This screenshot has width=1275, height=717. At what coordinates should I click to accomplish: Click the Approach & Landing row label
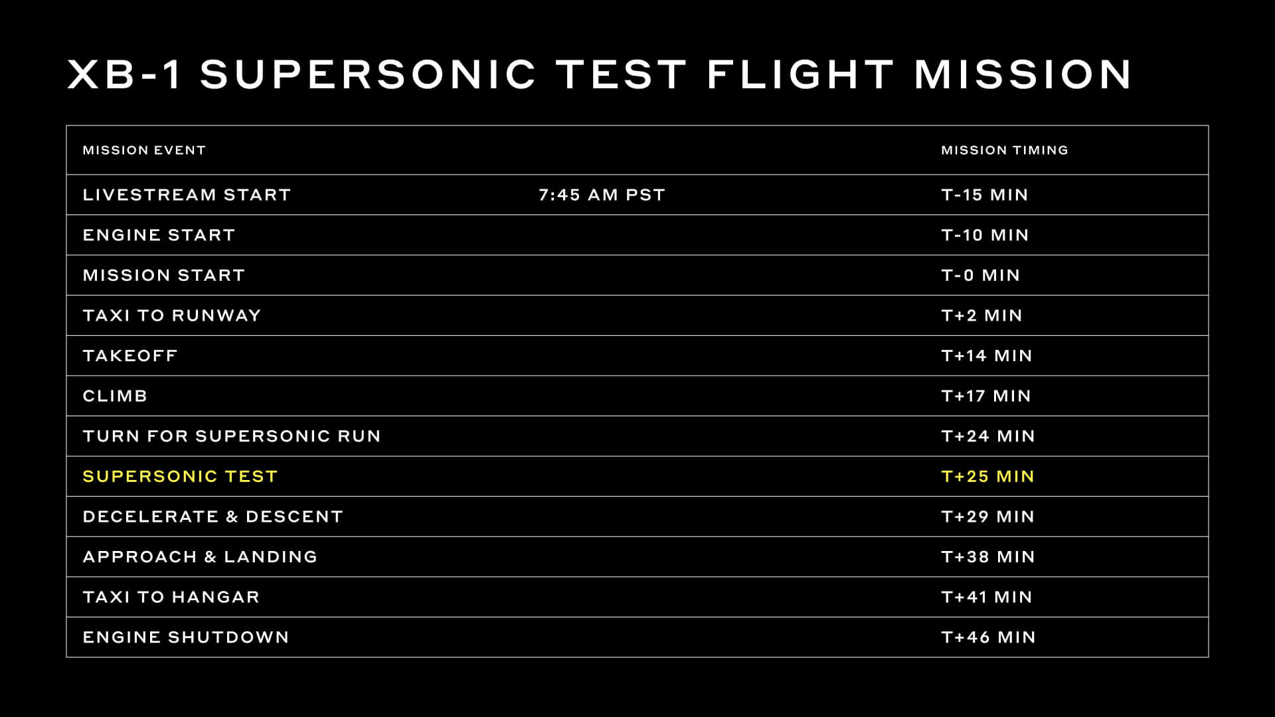click(x=200, y=556)
